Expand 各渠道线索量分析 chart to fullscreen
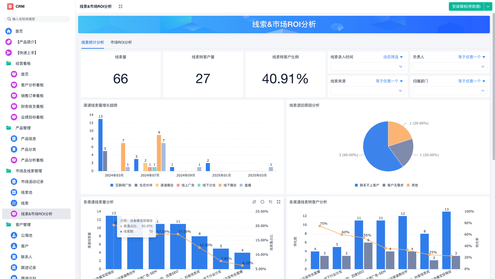The height and width of the screenshot is (279, 495). (279, 202)
